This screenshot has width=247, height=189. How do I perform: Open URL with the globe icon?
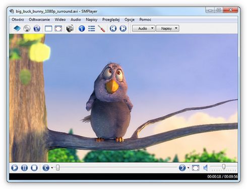coord(37,28)
